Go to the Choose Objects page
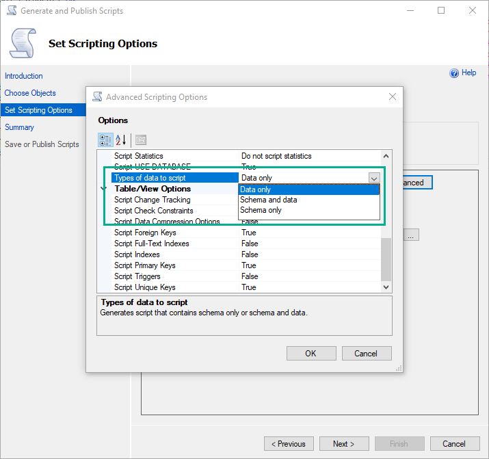 pyautogui.click(x=30, y=93)
